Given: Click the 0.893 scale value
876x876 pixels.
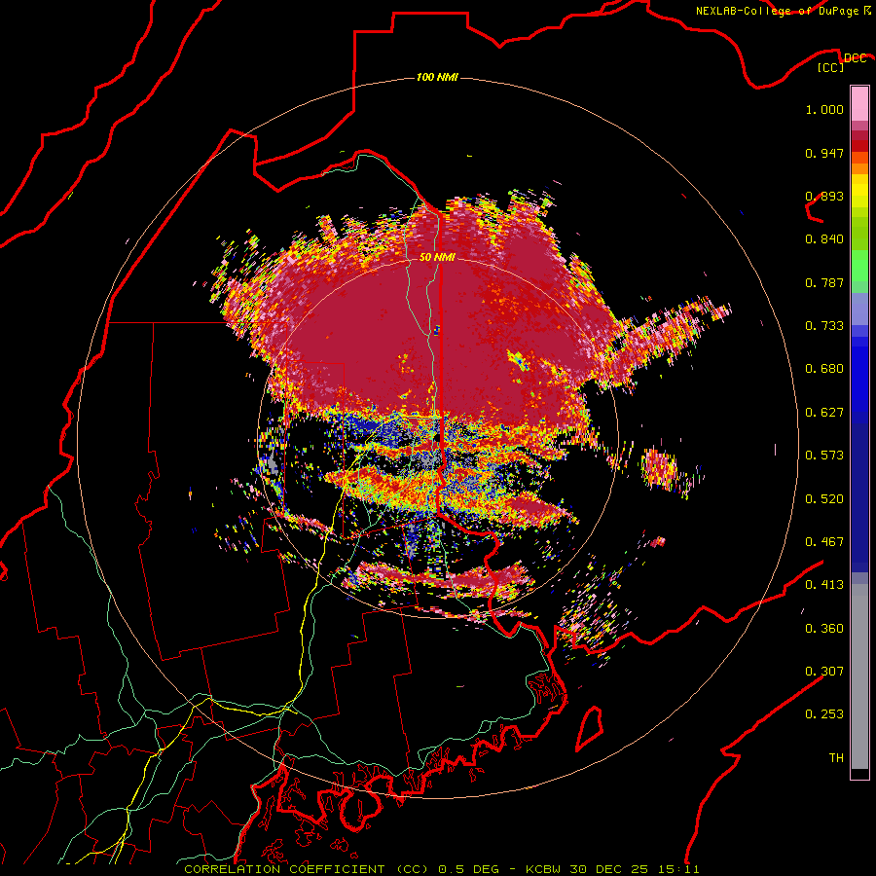Looking at the screenshot, I should click(824, 196).
